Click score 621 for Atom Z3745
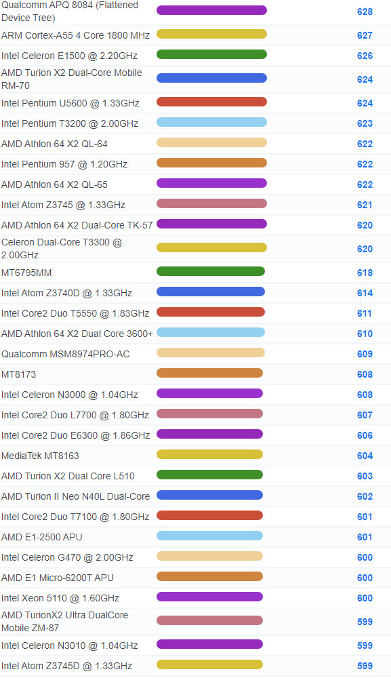 coord(365,205)
